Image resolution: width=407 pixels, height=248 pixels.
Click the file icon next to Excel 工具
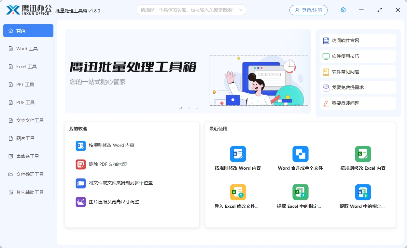(10, 67)
